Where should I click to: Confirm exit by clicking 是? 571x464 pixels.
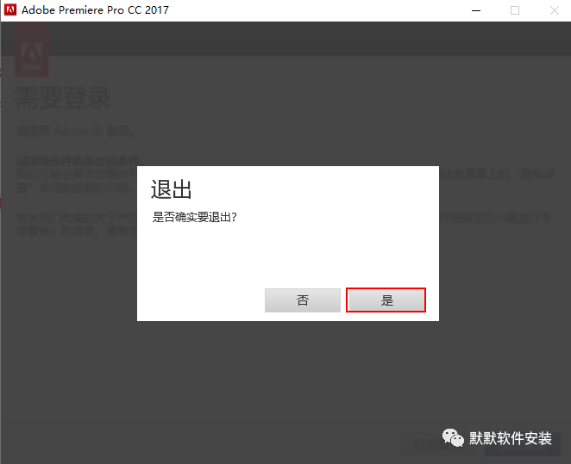click(386, 300)
